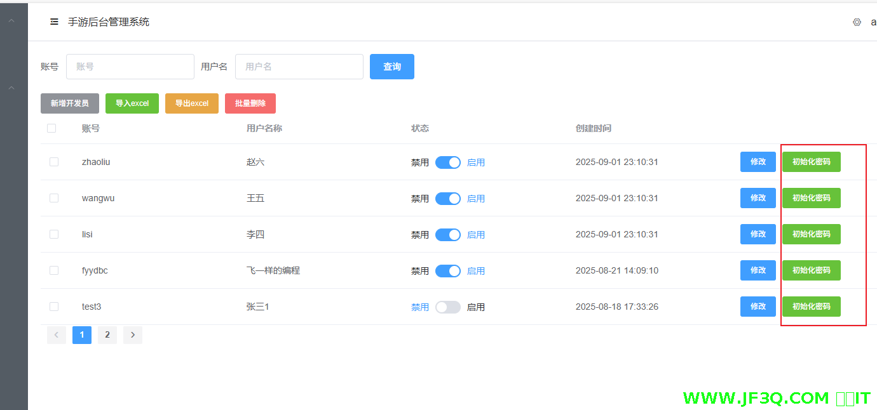The width and height of the screenshot is (877, 410).
Task: Click the hamburger menu collapse icon
Action: pos(54,22)
